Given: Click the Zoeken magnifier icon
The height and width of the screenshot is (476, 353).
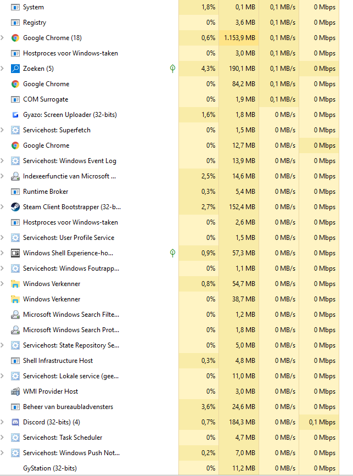Looking at the screenshot, I should (15, 69).
